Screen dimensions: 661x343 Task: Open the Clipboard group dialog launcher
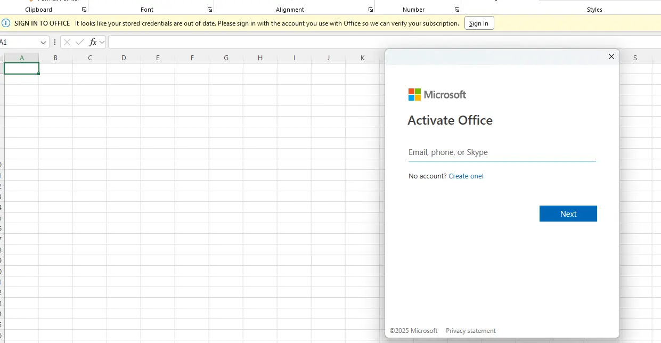click(x=84, y=10)
